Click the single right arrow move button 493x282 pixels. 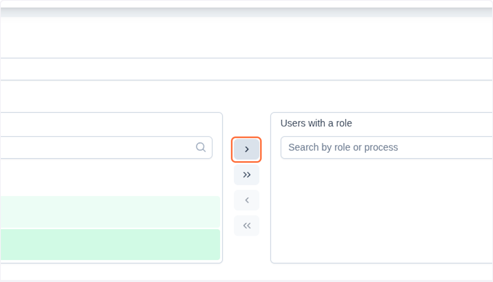pyautogui.click(x=246, y=149)
